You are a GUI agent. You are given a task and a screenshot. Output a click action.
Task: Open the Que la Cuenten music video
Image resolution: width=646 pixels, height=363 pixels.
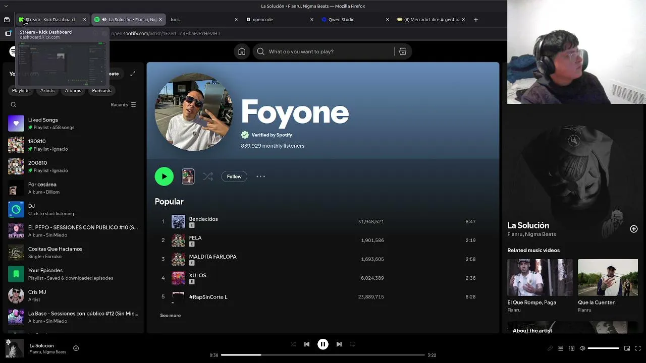pyautogui.click(x=608, y=285)
